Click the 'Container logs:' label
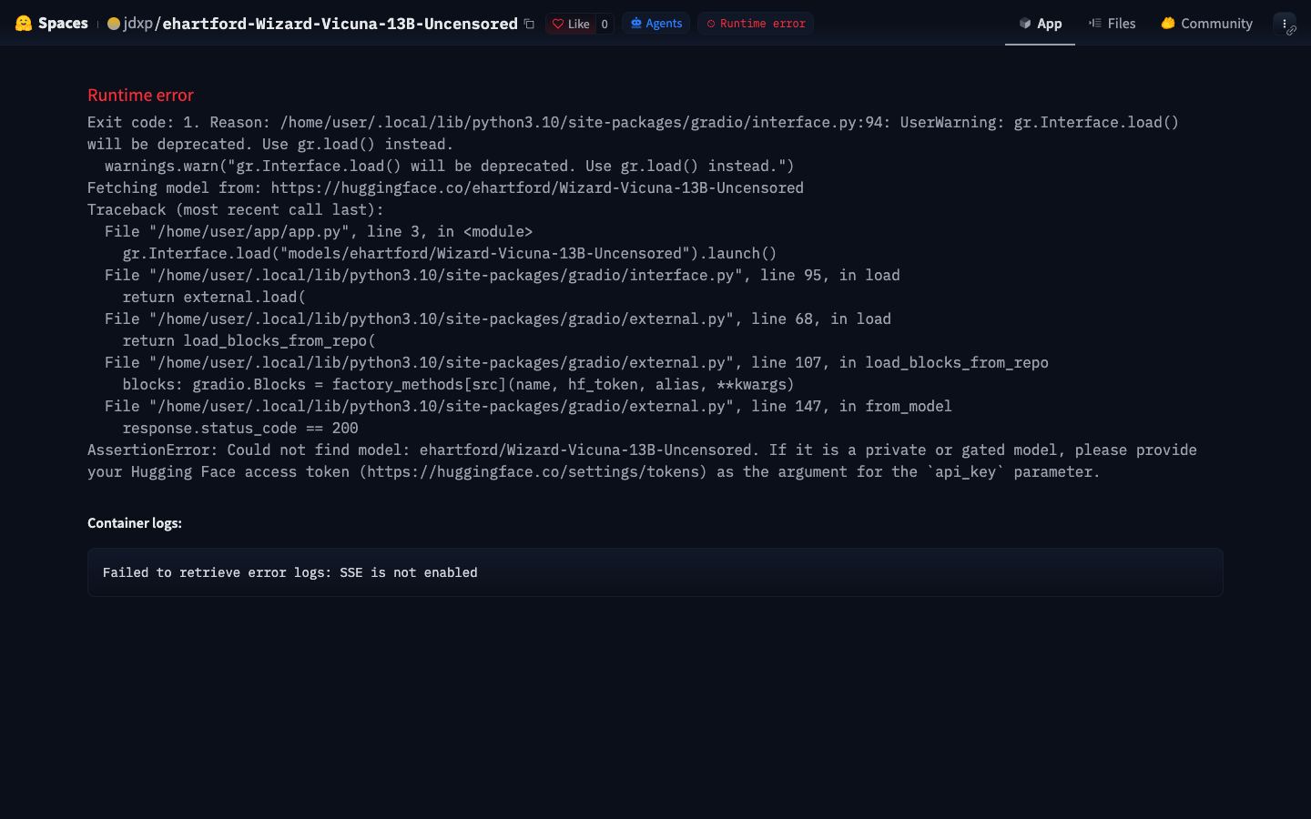This screenshot has width=1311, height=819. pyautogui.click(x=135, y=522)
